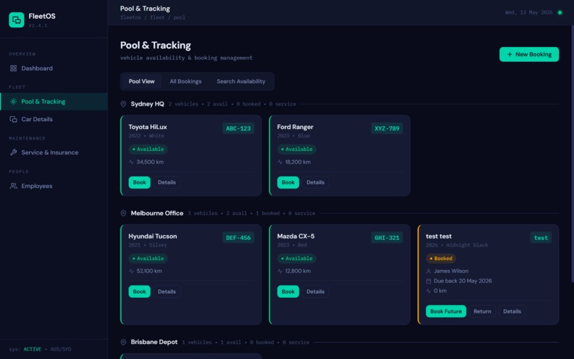Click the Brisbane Depot location pin icon

pyautogui.click(x=123, y=342)
